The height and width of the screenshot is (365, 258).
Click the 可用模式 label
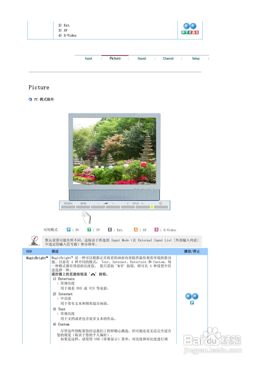pyautogui.click(x=50, y=230)
